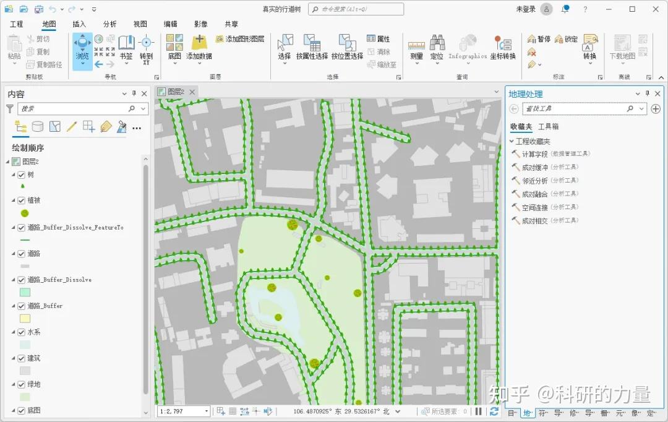Click the notifications bell icon

pyautogui.click(x=565, y=9)
